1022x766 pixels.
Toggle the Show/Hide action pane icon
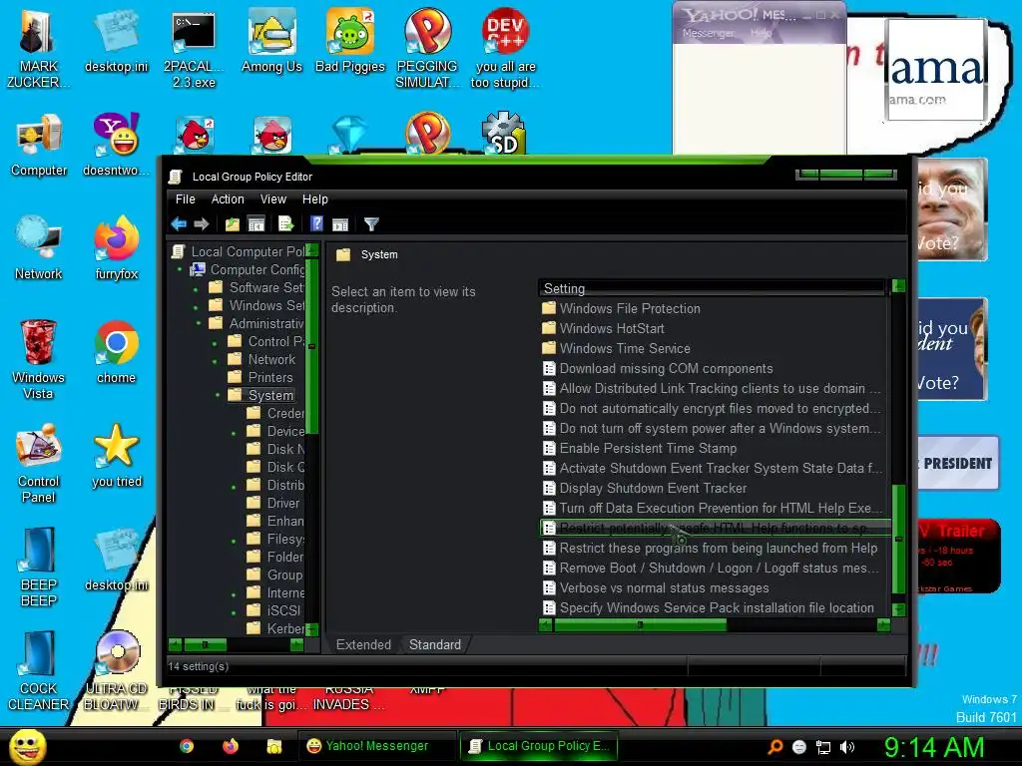tap(340, 224)
